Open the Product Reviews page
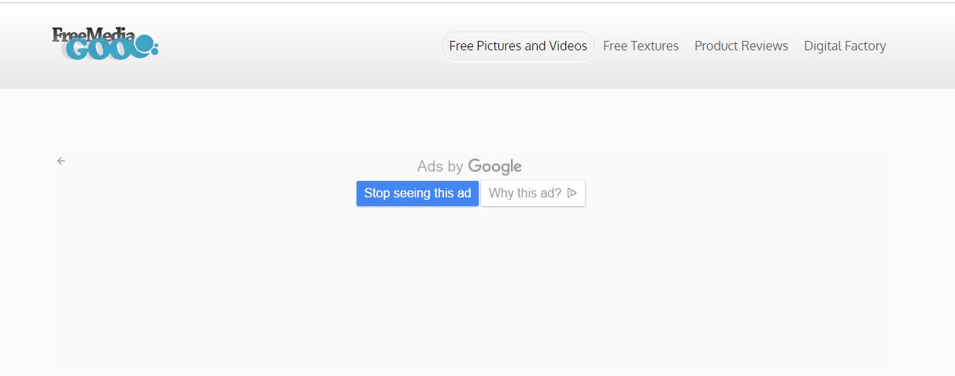The image size is (955, 376). click(x=741, y=46)
